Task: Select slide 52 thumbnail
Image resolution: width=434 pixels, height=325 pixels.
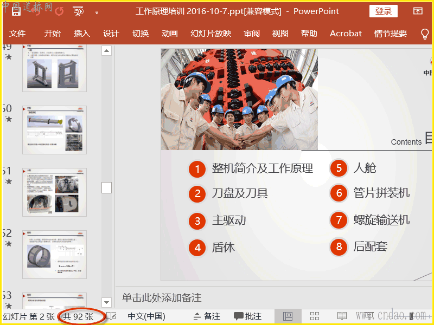Action: (x=55, y=255)
